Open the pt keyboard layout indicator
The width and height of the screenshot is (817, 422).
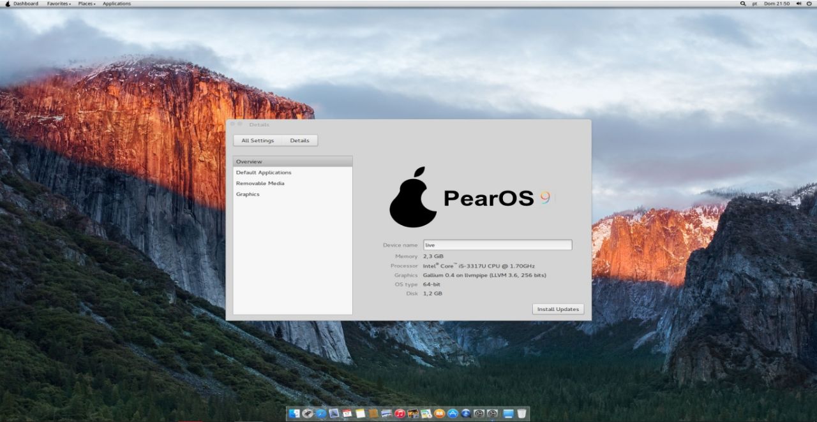pyautogui.click(x=754, y=3)
